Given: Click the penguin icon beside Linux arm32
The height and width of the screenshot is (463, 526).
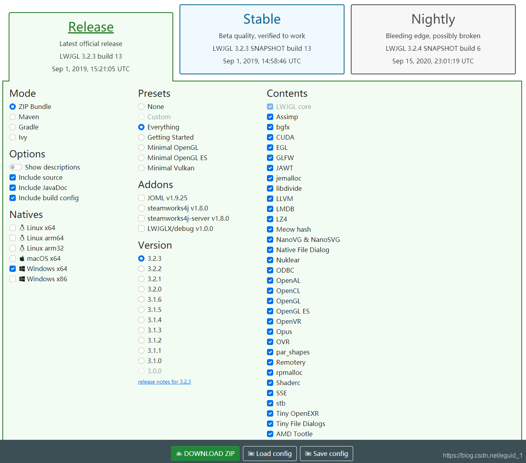Looking at the screenshot, I should tap(22, 248).
